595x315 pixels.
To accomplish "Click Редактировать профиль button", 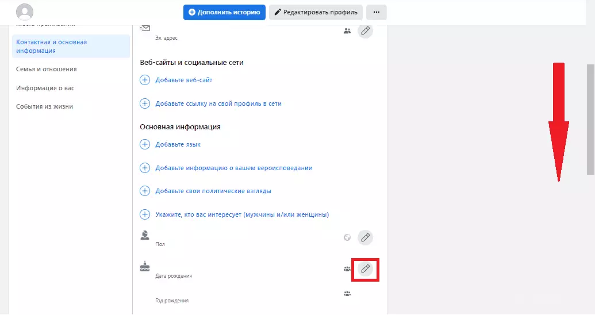I will point(316,12).
